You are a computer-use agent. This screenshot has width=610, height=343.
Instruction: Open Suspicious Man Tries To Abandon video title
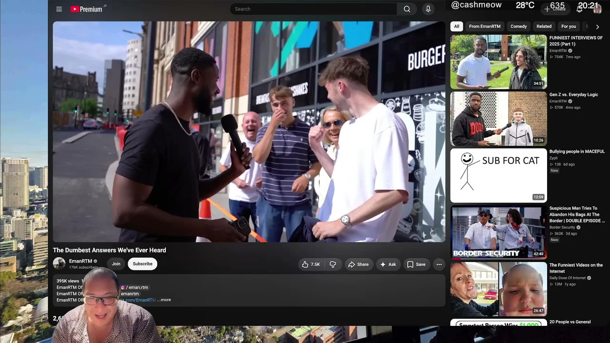pyautogui.click(x=577, y=215)
